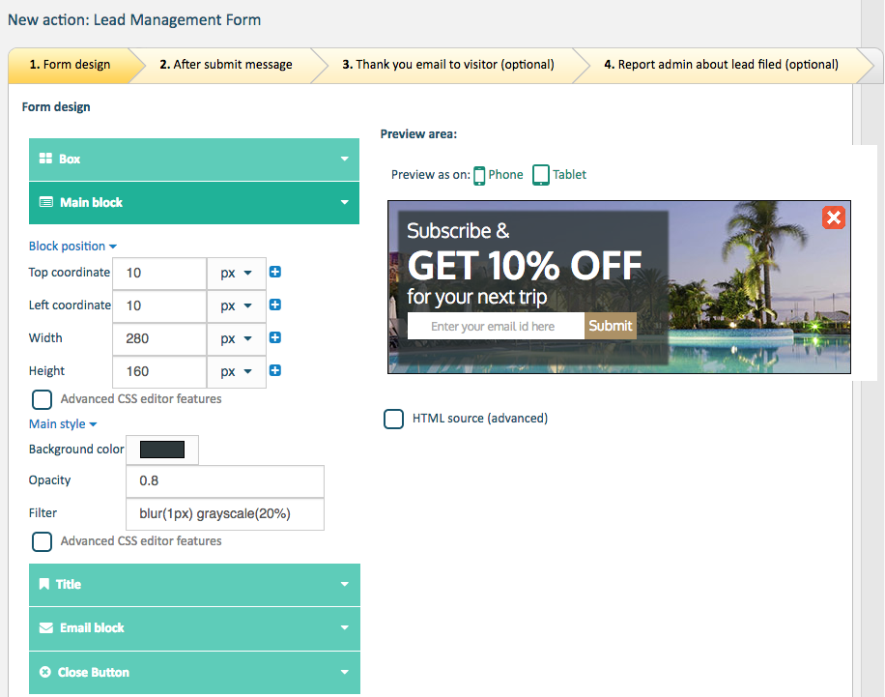Close the preview popup with red X
The width and height of the screenshot is (885, 697).
(834, 218)
